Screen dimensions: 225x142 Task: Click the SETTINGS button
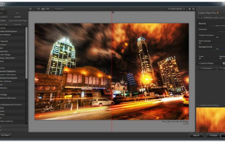[x=5, y=135]
